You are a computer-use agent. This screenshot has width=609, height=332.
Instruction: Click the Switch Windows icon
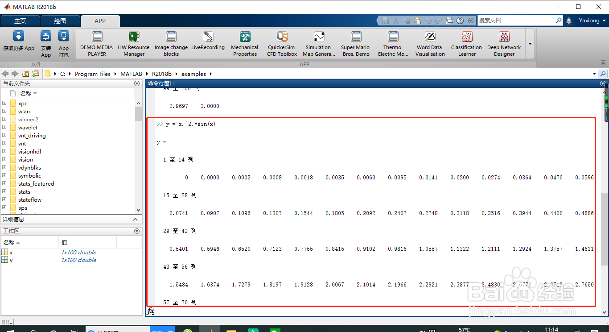click(449, 21)
